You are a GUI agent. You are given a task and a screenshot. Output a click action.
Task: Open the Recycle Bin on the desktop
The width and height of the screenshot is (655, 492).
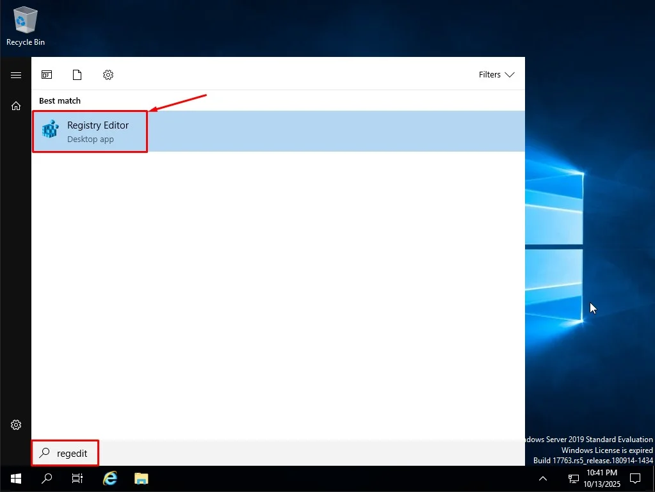tap(24, 19)
